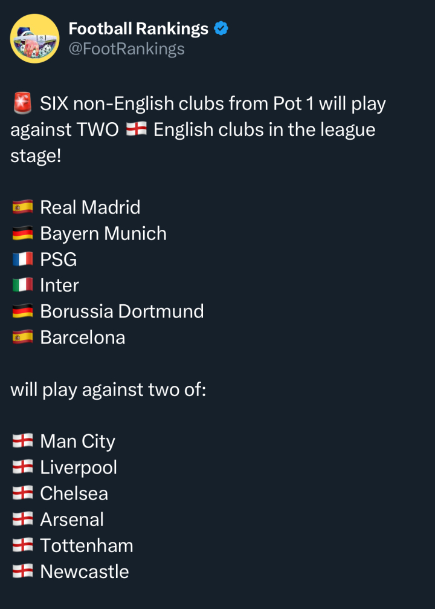Open the Football Rankings profile picture
The image size is (435, 609).
point(34,39)
